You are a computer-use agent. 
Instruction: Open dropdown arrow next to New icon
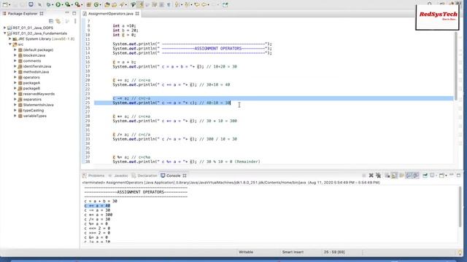click(9, 5)
